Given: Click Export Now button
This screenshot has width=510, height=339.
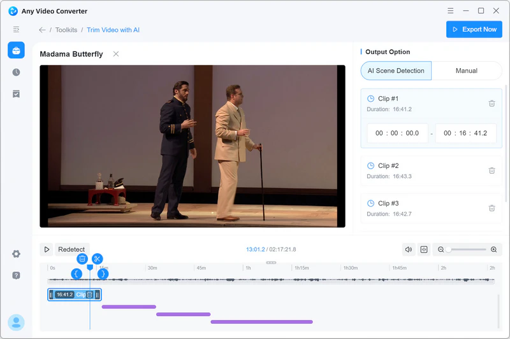Looking at the screenshot, I should (474, 29).
